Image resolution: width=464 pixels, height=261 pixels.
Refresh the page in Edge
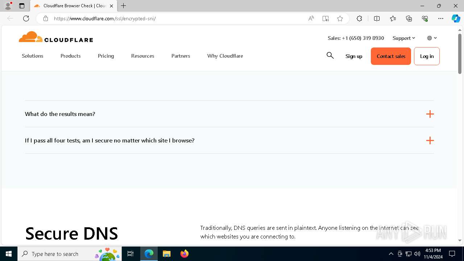(26, 18)
